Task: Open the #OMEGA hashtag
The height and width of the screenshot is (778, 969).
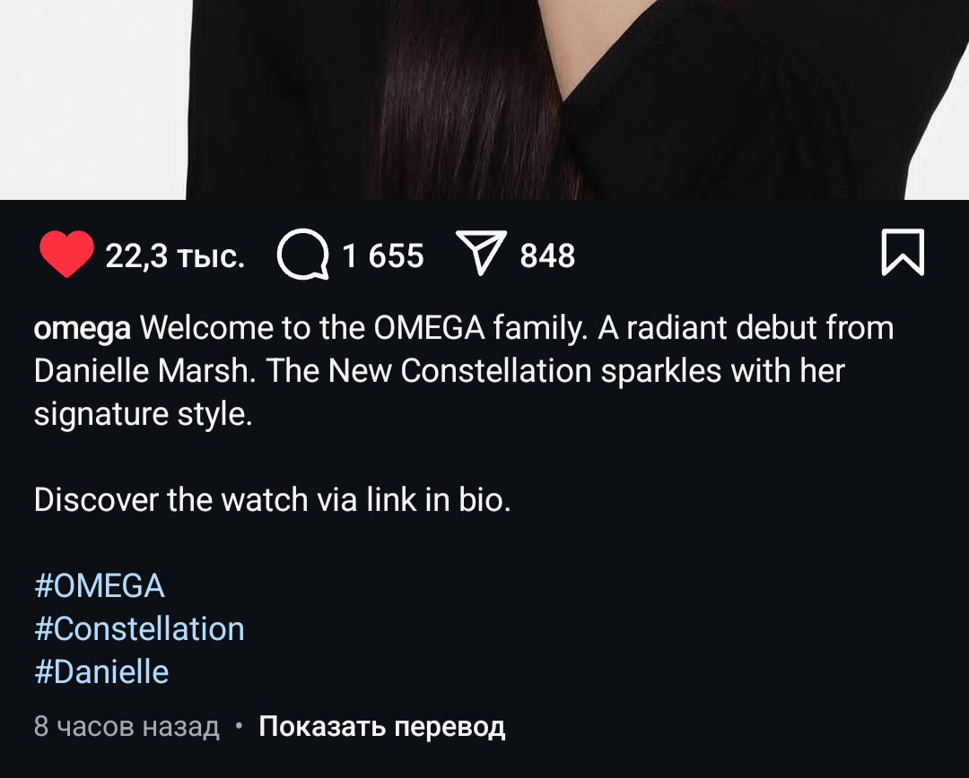Action: pos(100,585)
